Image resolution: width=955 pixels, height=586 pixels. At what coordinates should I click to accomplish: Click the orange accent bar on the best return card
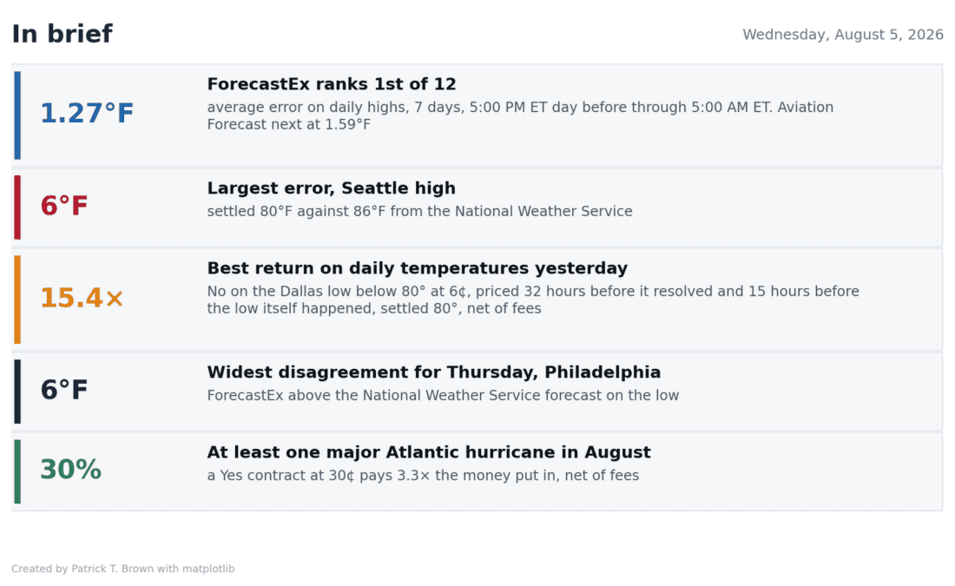click(17, 300)
